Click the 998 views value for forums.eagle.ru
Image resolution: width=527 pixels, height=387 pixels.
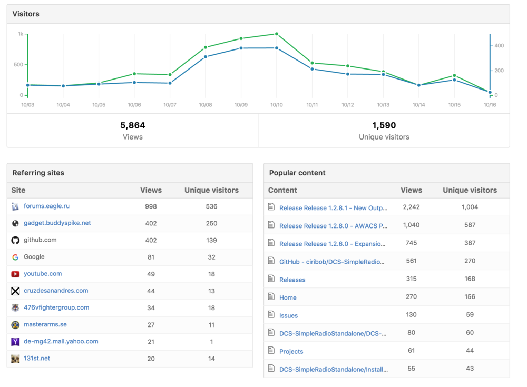[x=151, y=206]
